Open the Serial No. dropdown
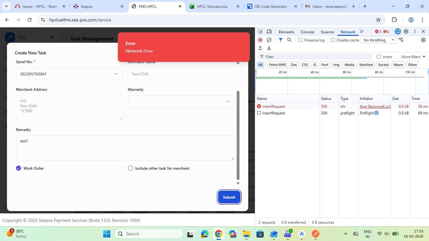The width and height of the screenshot is (429, 241). 69,74
